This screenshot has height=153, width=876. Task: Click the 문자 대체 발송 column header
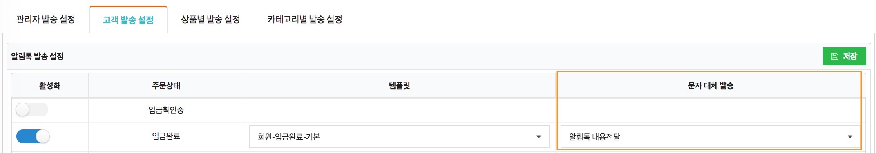711,85
